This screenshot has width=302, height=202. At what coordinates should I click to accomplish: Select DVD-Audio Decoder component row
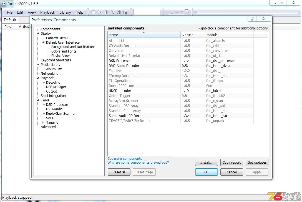[x=180, y=66]
